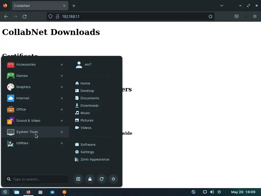Open a new Firefox tab
This screenshot has width=261, height=196.
[x=74, y=6]
